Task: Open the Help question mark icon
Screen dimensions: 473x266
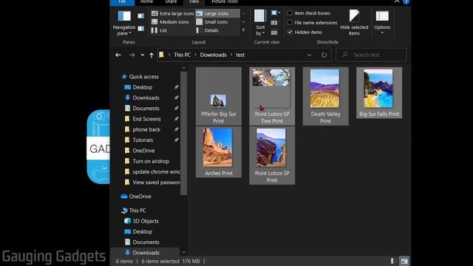Action: (x=406, y=1)
